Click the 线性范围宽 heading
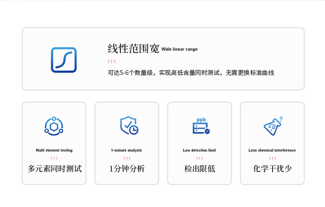The image size is (325, 207). 133,49
